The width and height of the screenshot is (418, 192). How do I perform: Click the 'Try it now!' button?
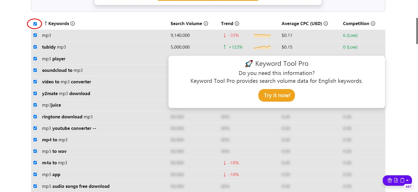click(x=277, y=95)
